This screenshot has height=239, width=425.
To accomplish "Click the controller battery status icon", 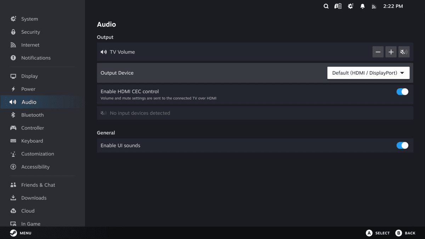I will pos(338,6).
